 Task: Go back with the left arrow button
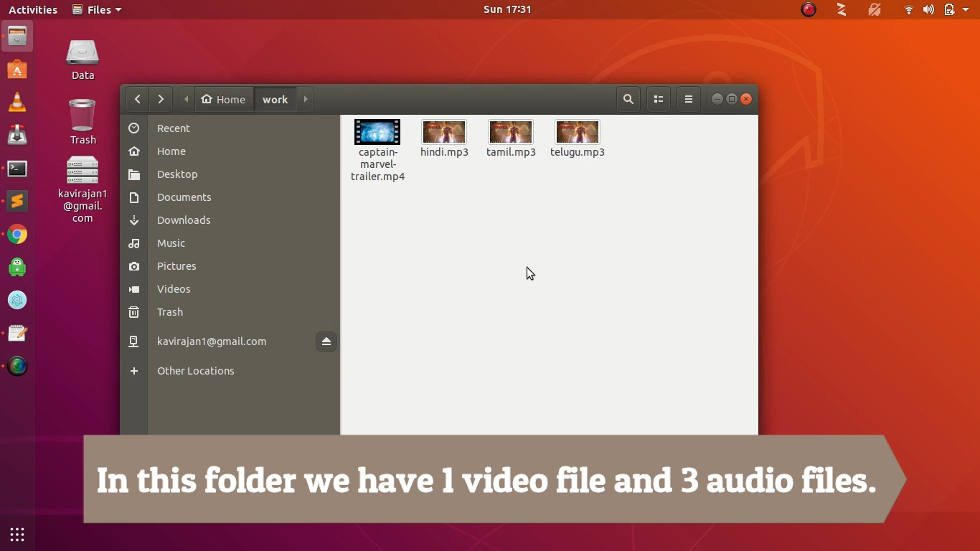point(137,99)
